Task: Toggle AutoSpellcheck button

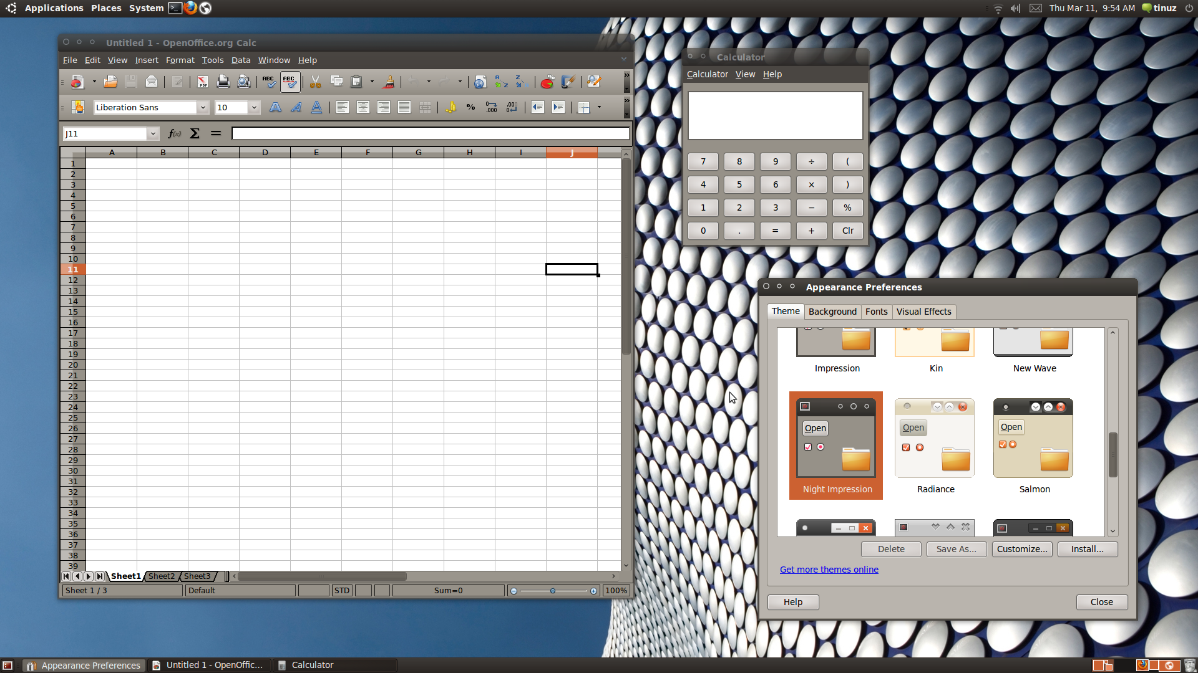Action: tap(290, 82)
